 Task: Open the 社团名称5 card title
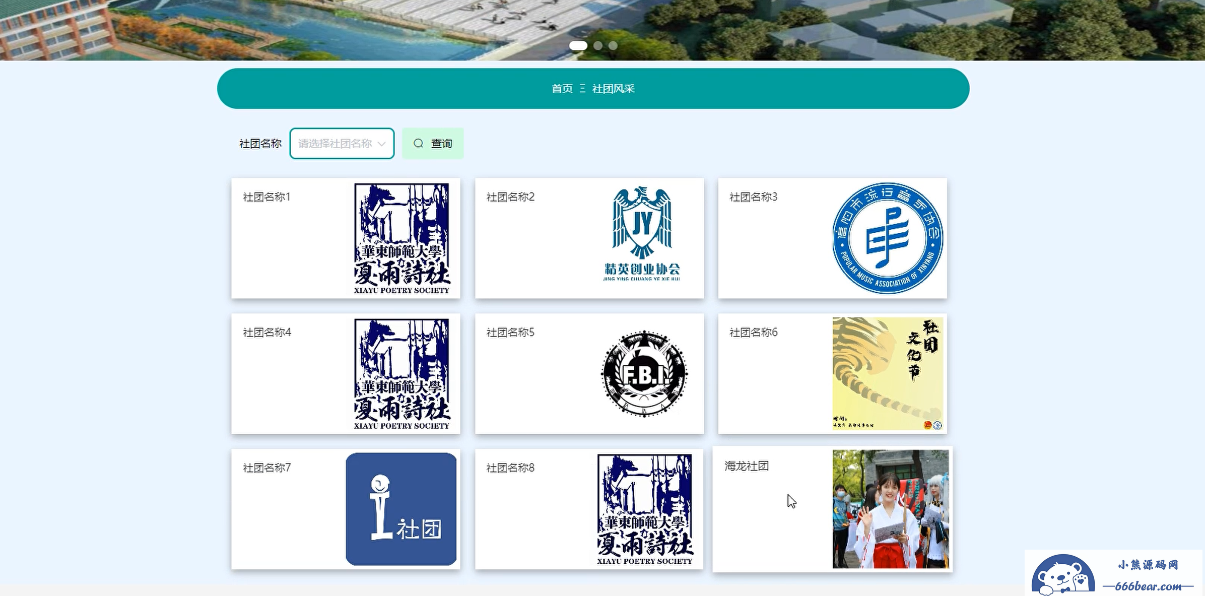pyautogui.click(x=510, y=333)
